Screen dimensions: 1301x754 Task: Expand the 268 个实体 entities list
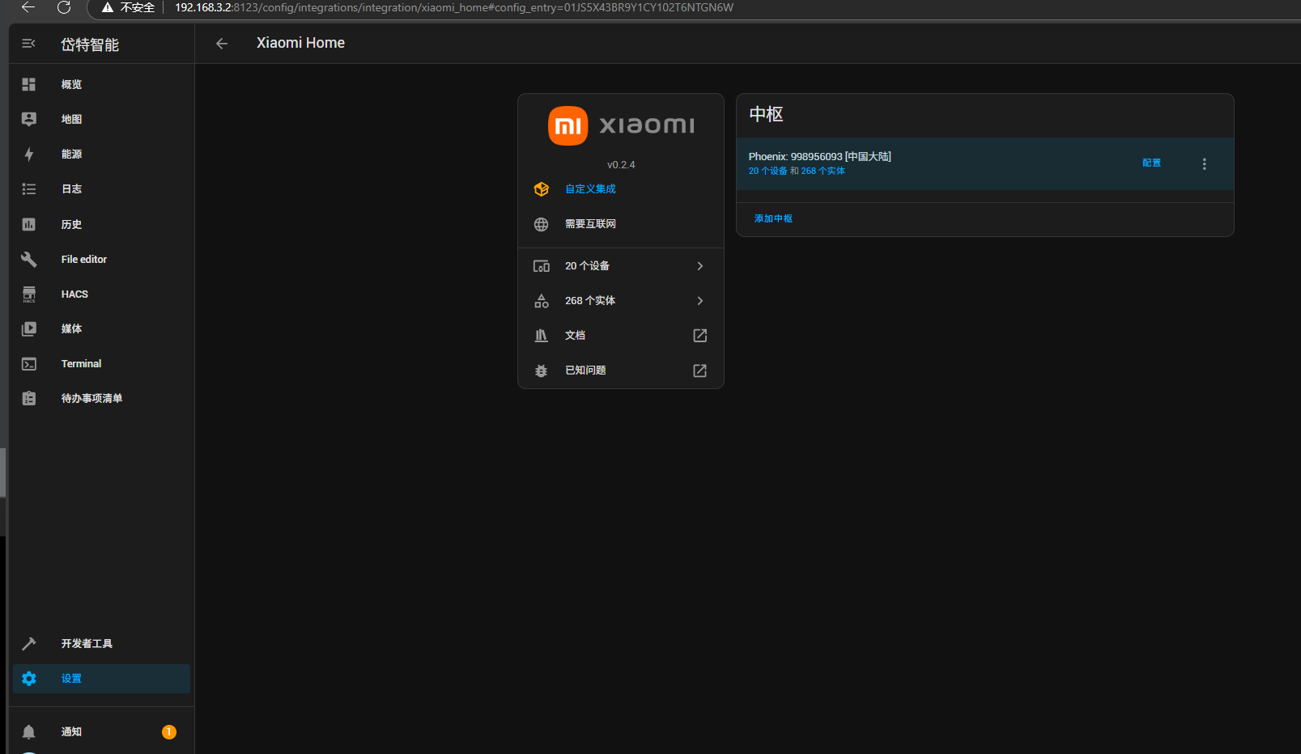coord(620,301)
